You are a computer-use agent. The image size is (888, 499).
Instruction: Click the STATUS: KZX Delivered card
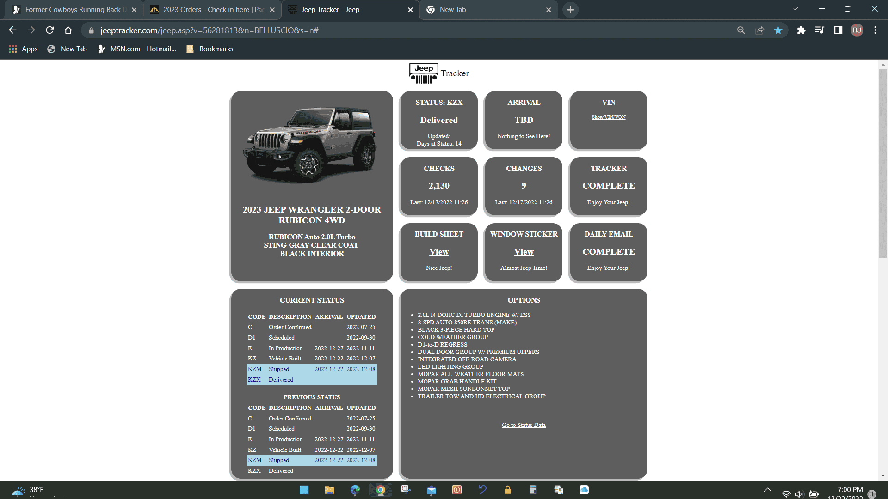coord(439,121)
